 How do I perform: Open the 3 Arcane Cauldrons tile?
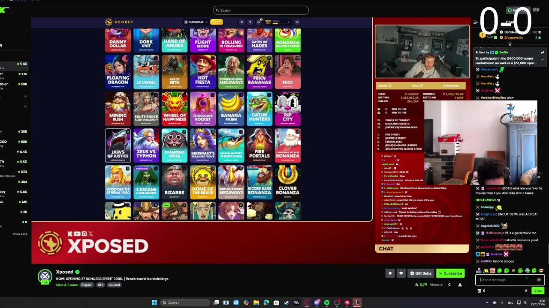coord(146,182)
